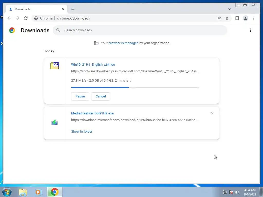This screenshot has height=197, width=263.
Task: Open the 'browser is managed' link
Action: tap(123, 43)
